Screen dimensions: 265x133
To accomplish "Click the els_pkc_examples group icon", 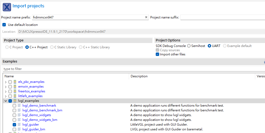I will tap(15, 82).
